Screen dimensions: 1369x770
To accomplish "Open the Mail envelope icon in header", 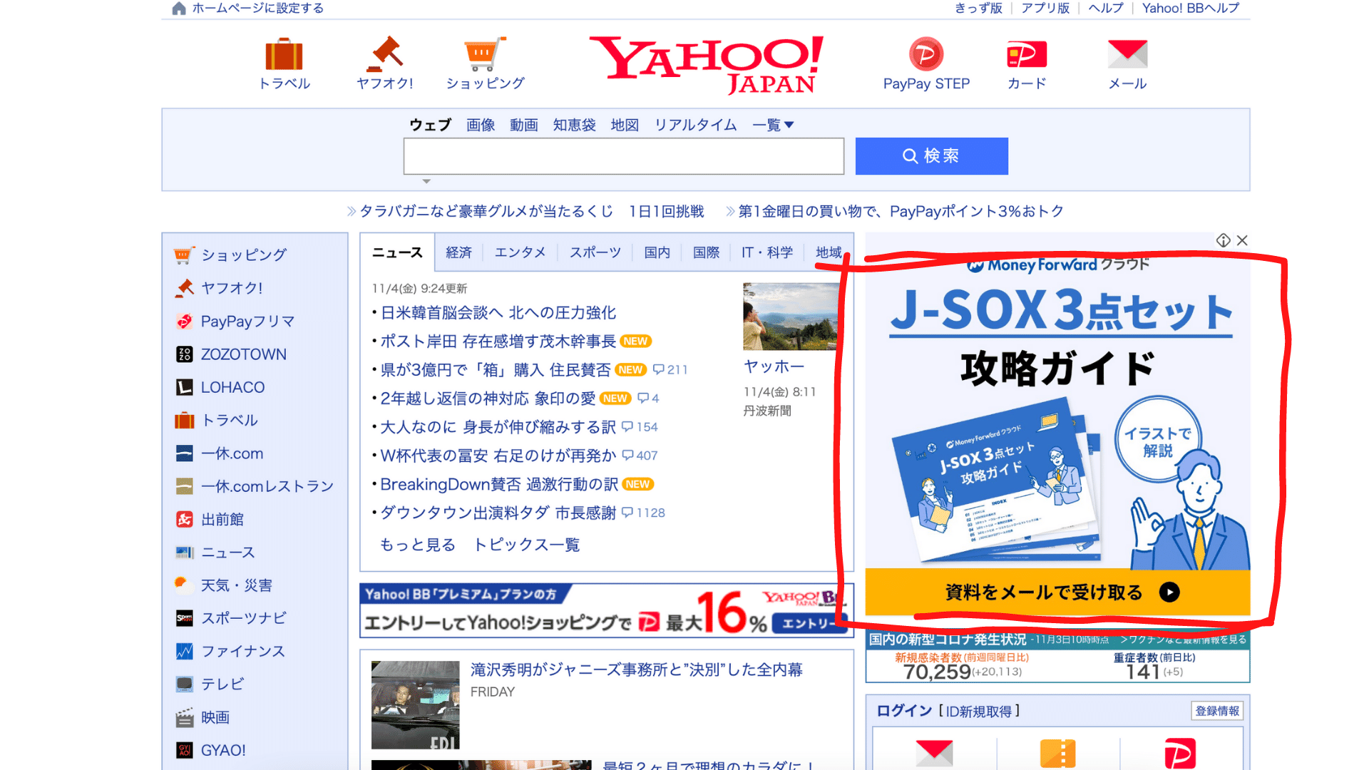I will point(1127,54).
